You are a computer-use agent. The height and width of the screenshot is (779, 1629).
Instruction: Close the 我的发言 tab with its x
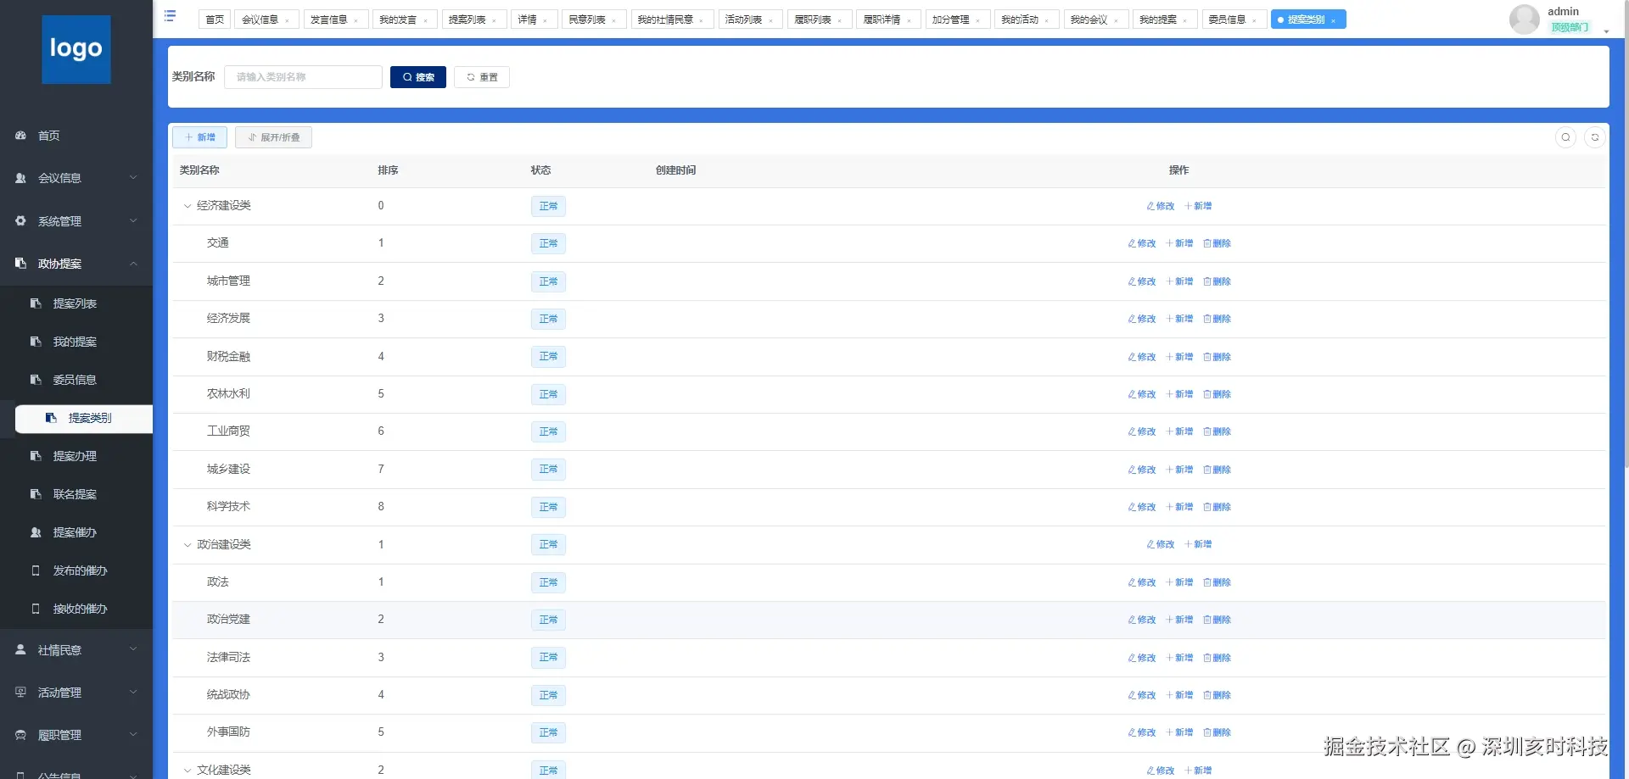(425, 20)
